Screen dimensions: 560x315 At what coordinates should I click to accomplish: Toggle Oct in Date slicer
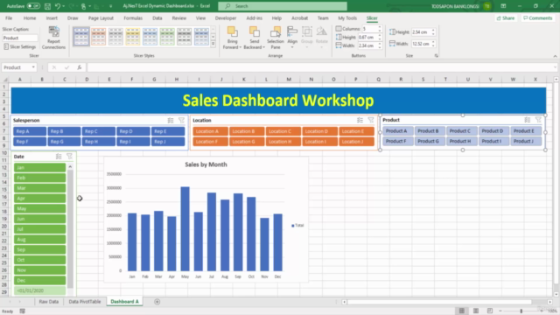tap(39, 260)
